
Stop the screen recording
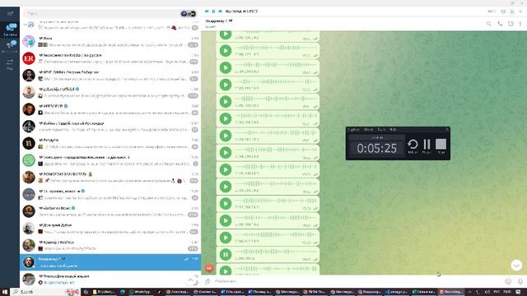(x=441, y=146)
